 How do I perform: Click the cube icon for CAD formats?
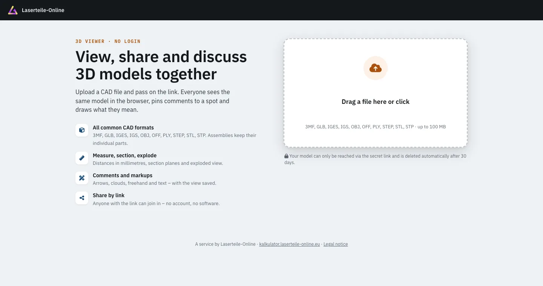click(82, 130)
